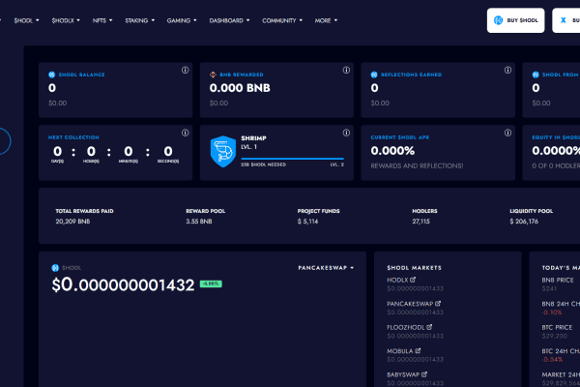Show info for Current $HODL APR card
The width and height of the screenshot is (580, 387).
[507, 133]
